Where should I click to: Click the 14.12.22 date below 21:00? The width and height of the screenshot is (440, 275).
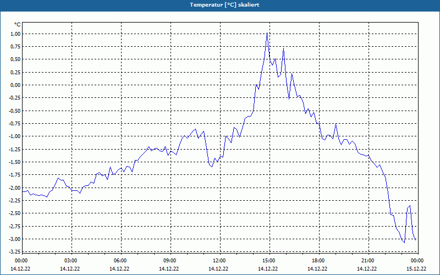[x=367, y=268]
